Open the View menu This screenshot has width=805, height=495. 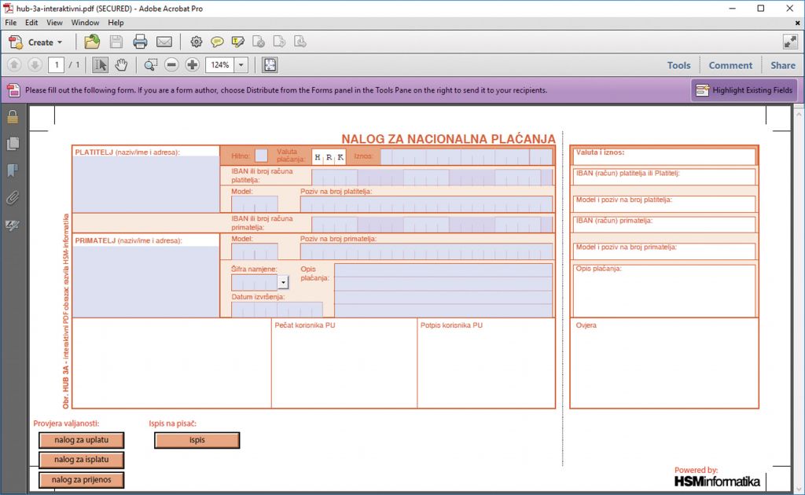pos(54,23)
